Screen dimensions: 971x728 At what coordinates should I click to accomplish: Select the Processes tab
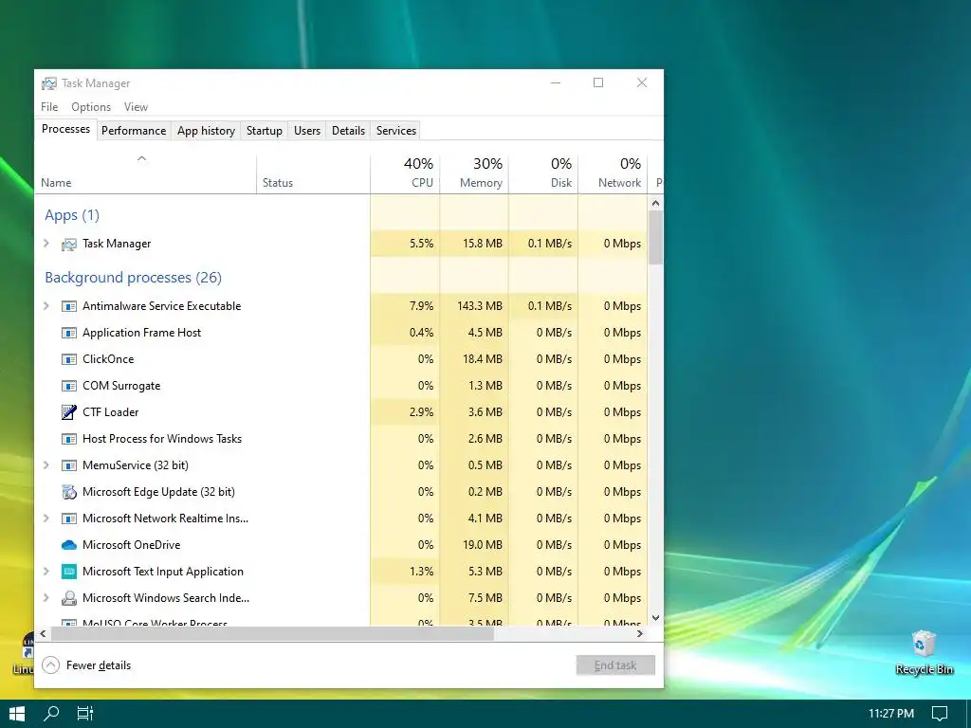[65, 129]
